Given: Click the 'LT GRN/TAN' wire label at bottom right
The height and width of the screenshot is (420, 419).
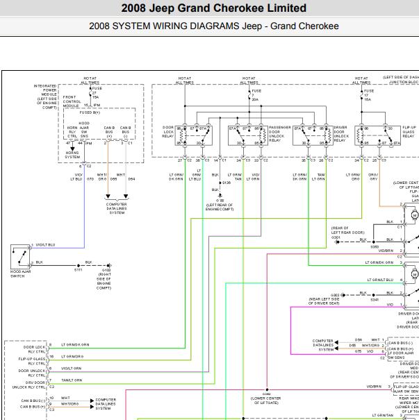Looking at the screenshot, I should click(383, 415).
